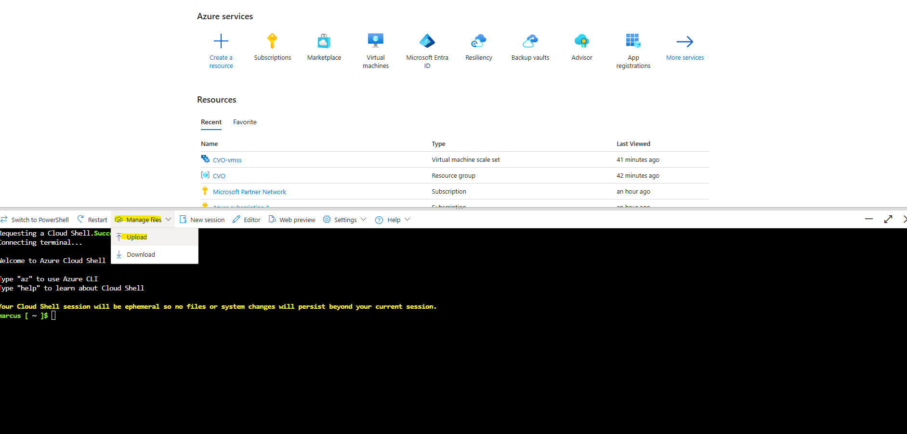The height and width of the screenshot is (434, 907).
Task: Click the Editor button label
Action: point(252,220)
